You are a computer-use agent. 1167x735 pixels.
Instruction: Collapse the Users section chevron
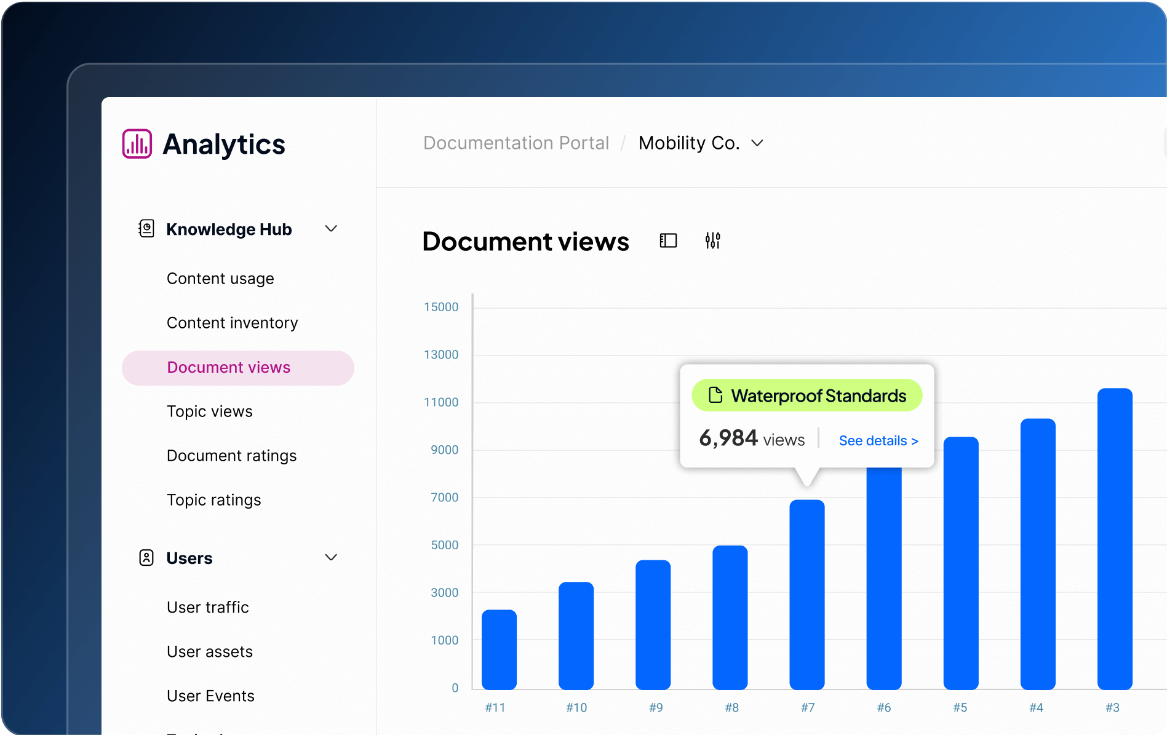coord(331,557)
